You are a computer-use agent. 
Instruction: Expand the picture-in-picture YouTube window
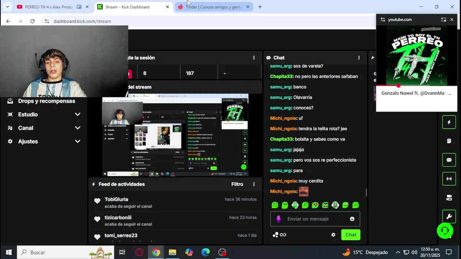click(x=444, y=19)
